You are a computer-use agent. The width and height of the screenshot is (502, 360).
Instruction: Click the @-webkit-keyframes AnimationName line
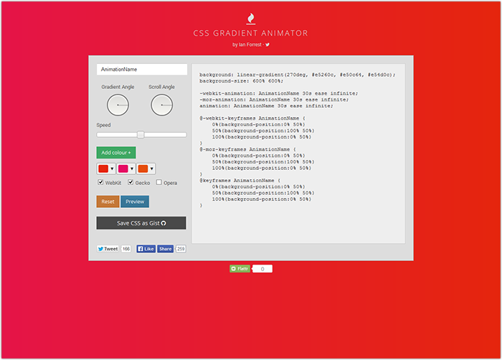click(x=252, y=118)
